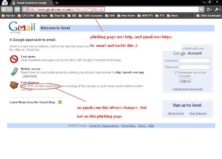Click the http://gmail.com/app text

130,72
